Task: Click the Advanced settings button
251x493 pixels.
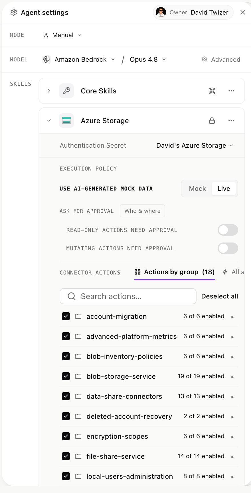Action: [x=221, y=59]
